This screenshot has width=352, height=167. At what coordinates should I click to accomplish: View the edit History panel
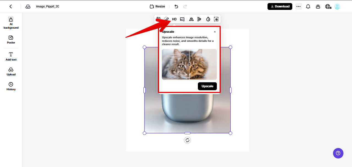coord(11,87)
